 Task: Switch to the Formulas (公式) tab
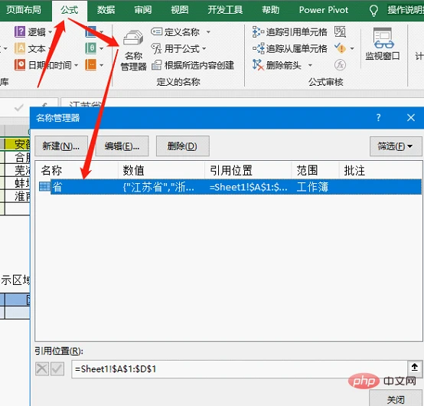click(70, 10)
